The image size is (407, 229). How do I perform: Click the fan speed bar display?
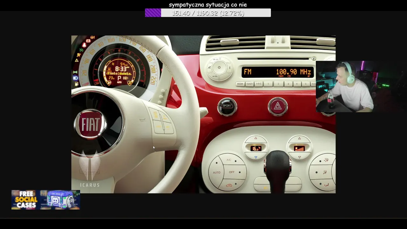[x=299, y=148]
